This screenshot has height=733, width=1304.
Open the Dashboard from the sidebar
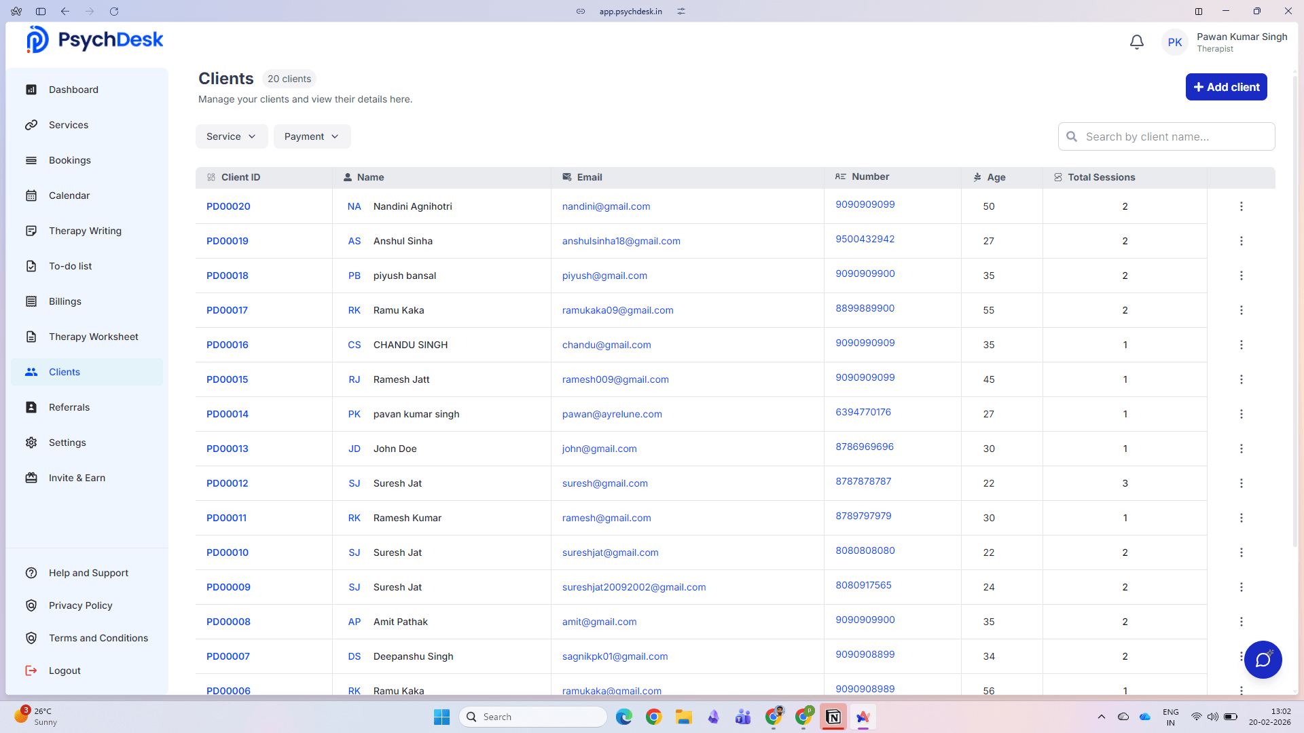73,90
